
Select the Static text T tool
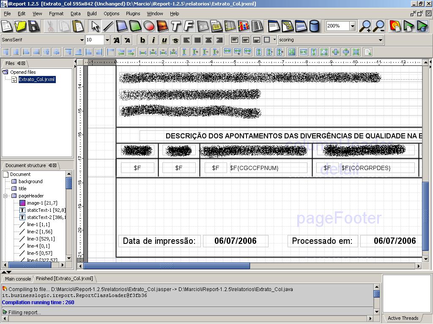pyautogui.click(x=175, y=26)
